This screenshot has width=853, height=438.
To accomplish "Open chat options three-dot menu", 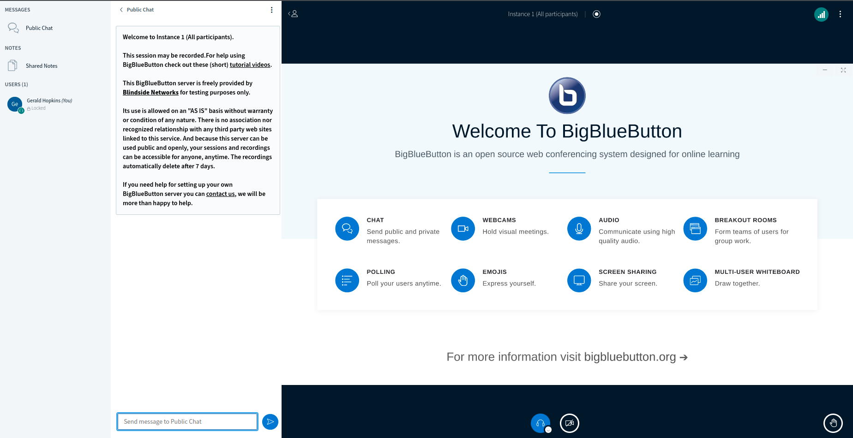I will tap(271, 10).
